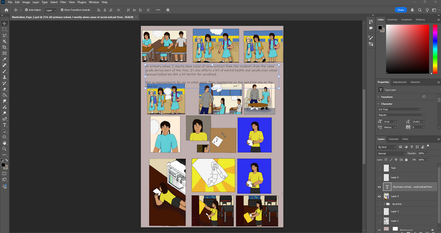441x233 pixels.
Task: Expand the Transform section
Action: 378,97
